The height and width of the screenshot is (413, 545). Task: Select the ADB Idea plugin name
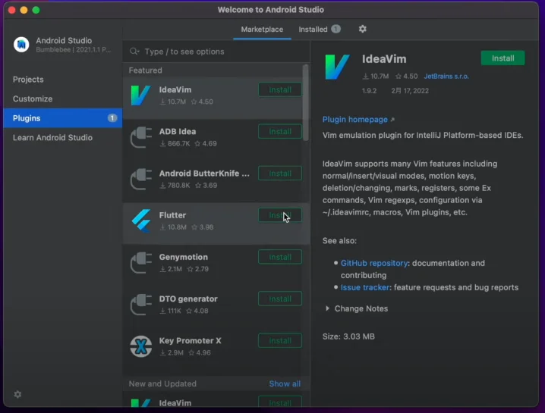tap(178, 132)
